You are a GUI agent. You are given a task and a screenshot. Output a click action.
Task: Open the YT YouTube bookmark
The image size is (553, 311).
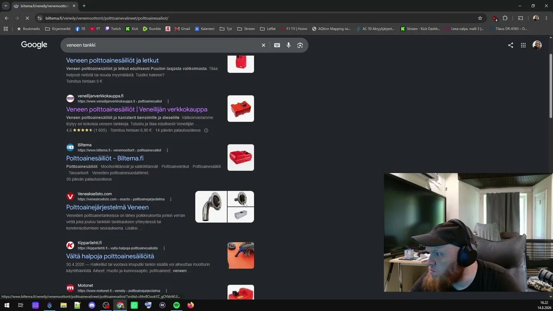pos(95,29)
